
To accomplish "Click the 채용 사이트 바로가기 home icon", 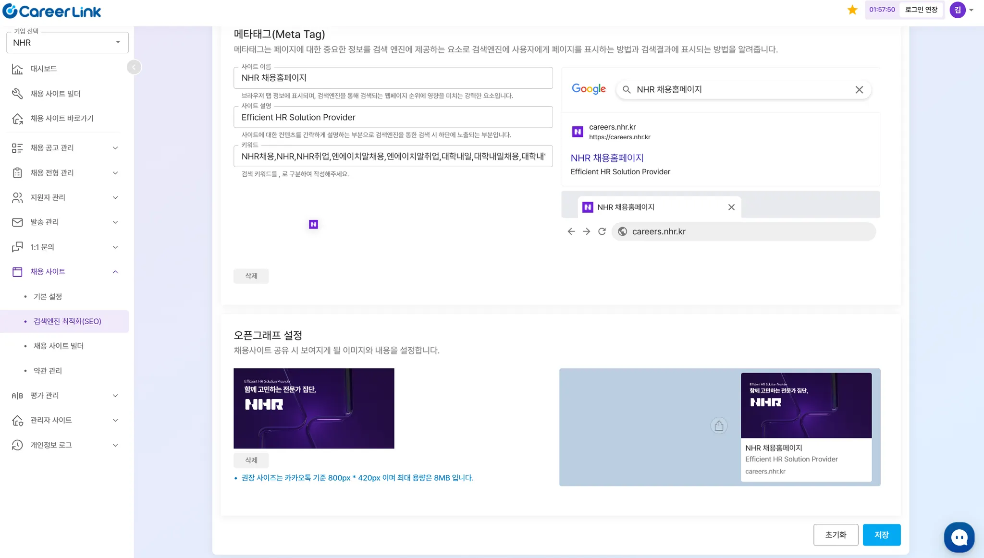I will 17,119.
